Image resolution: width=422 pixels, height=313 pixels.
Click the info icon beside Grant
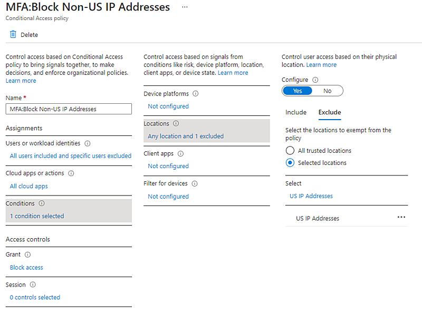click(27, 255)
